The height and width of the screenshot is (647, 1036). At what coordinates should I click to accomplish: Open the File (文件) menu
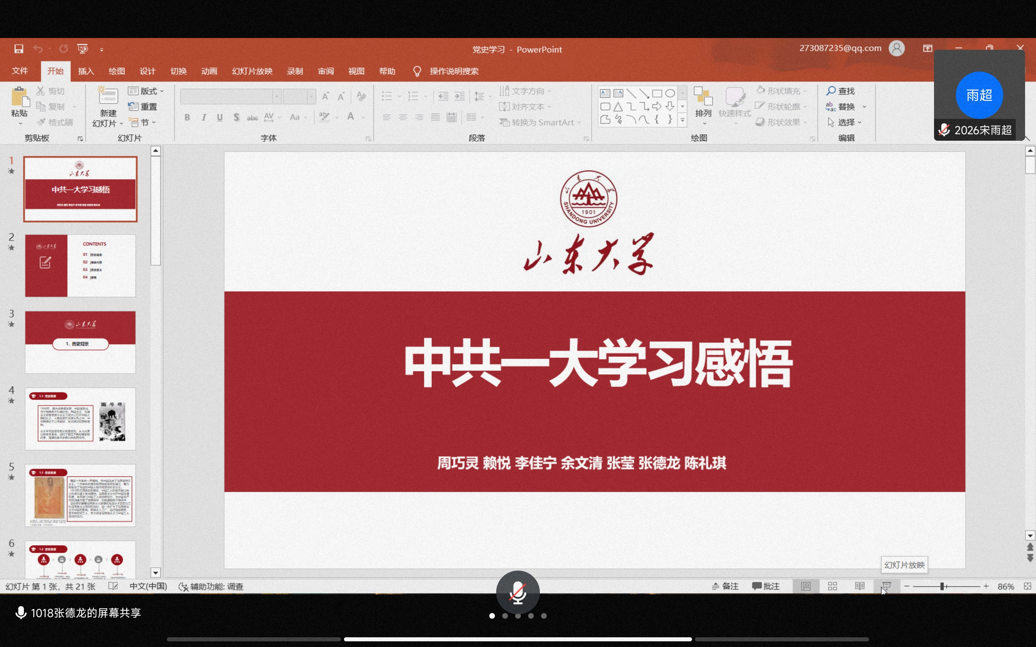[20, 71]
